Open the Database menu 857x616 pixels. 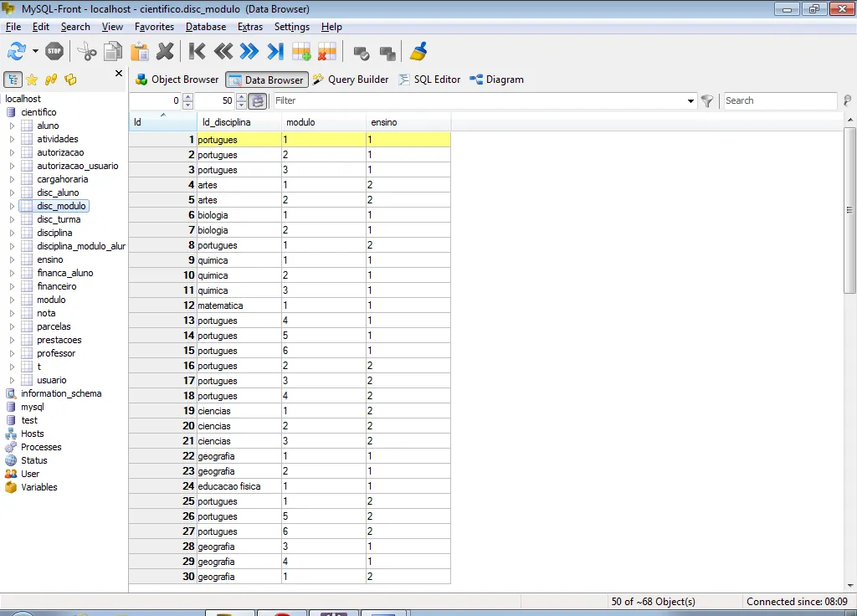pyautogui.click(x=206, y=27)
